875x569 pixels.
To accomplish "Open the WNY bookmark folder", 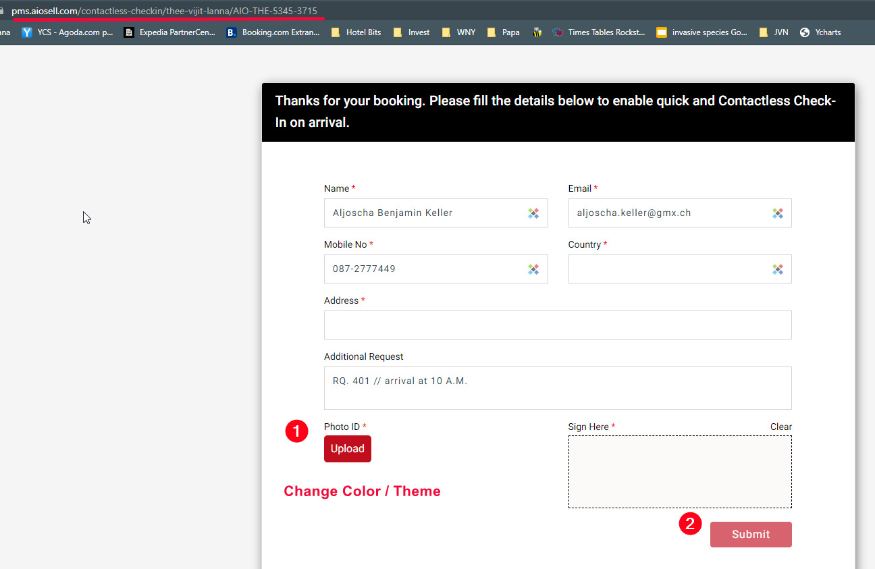I will [458, 32].
